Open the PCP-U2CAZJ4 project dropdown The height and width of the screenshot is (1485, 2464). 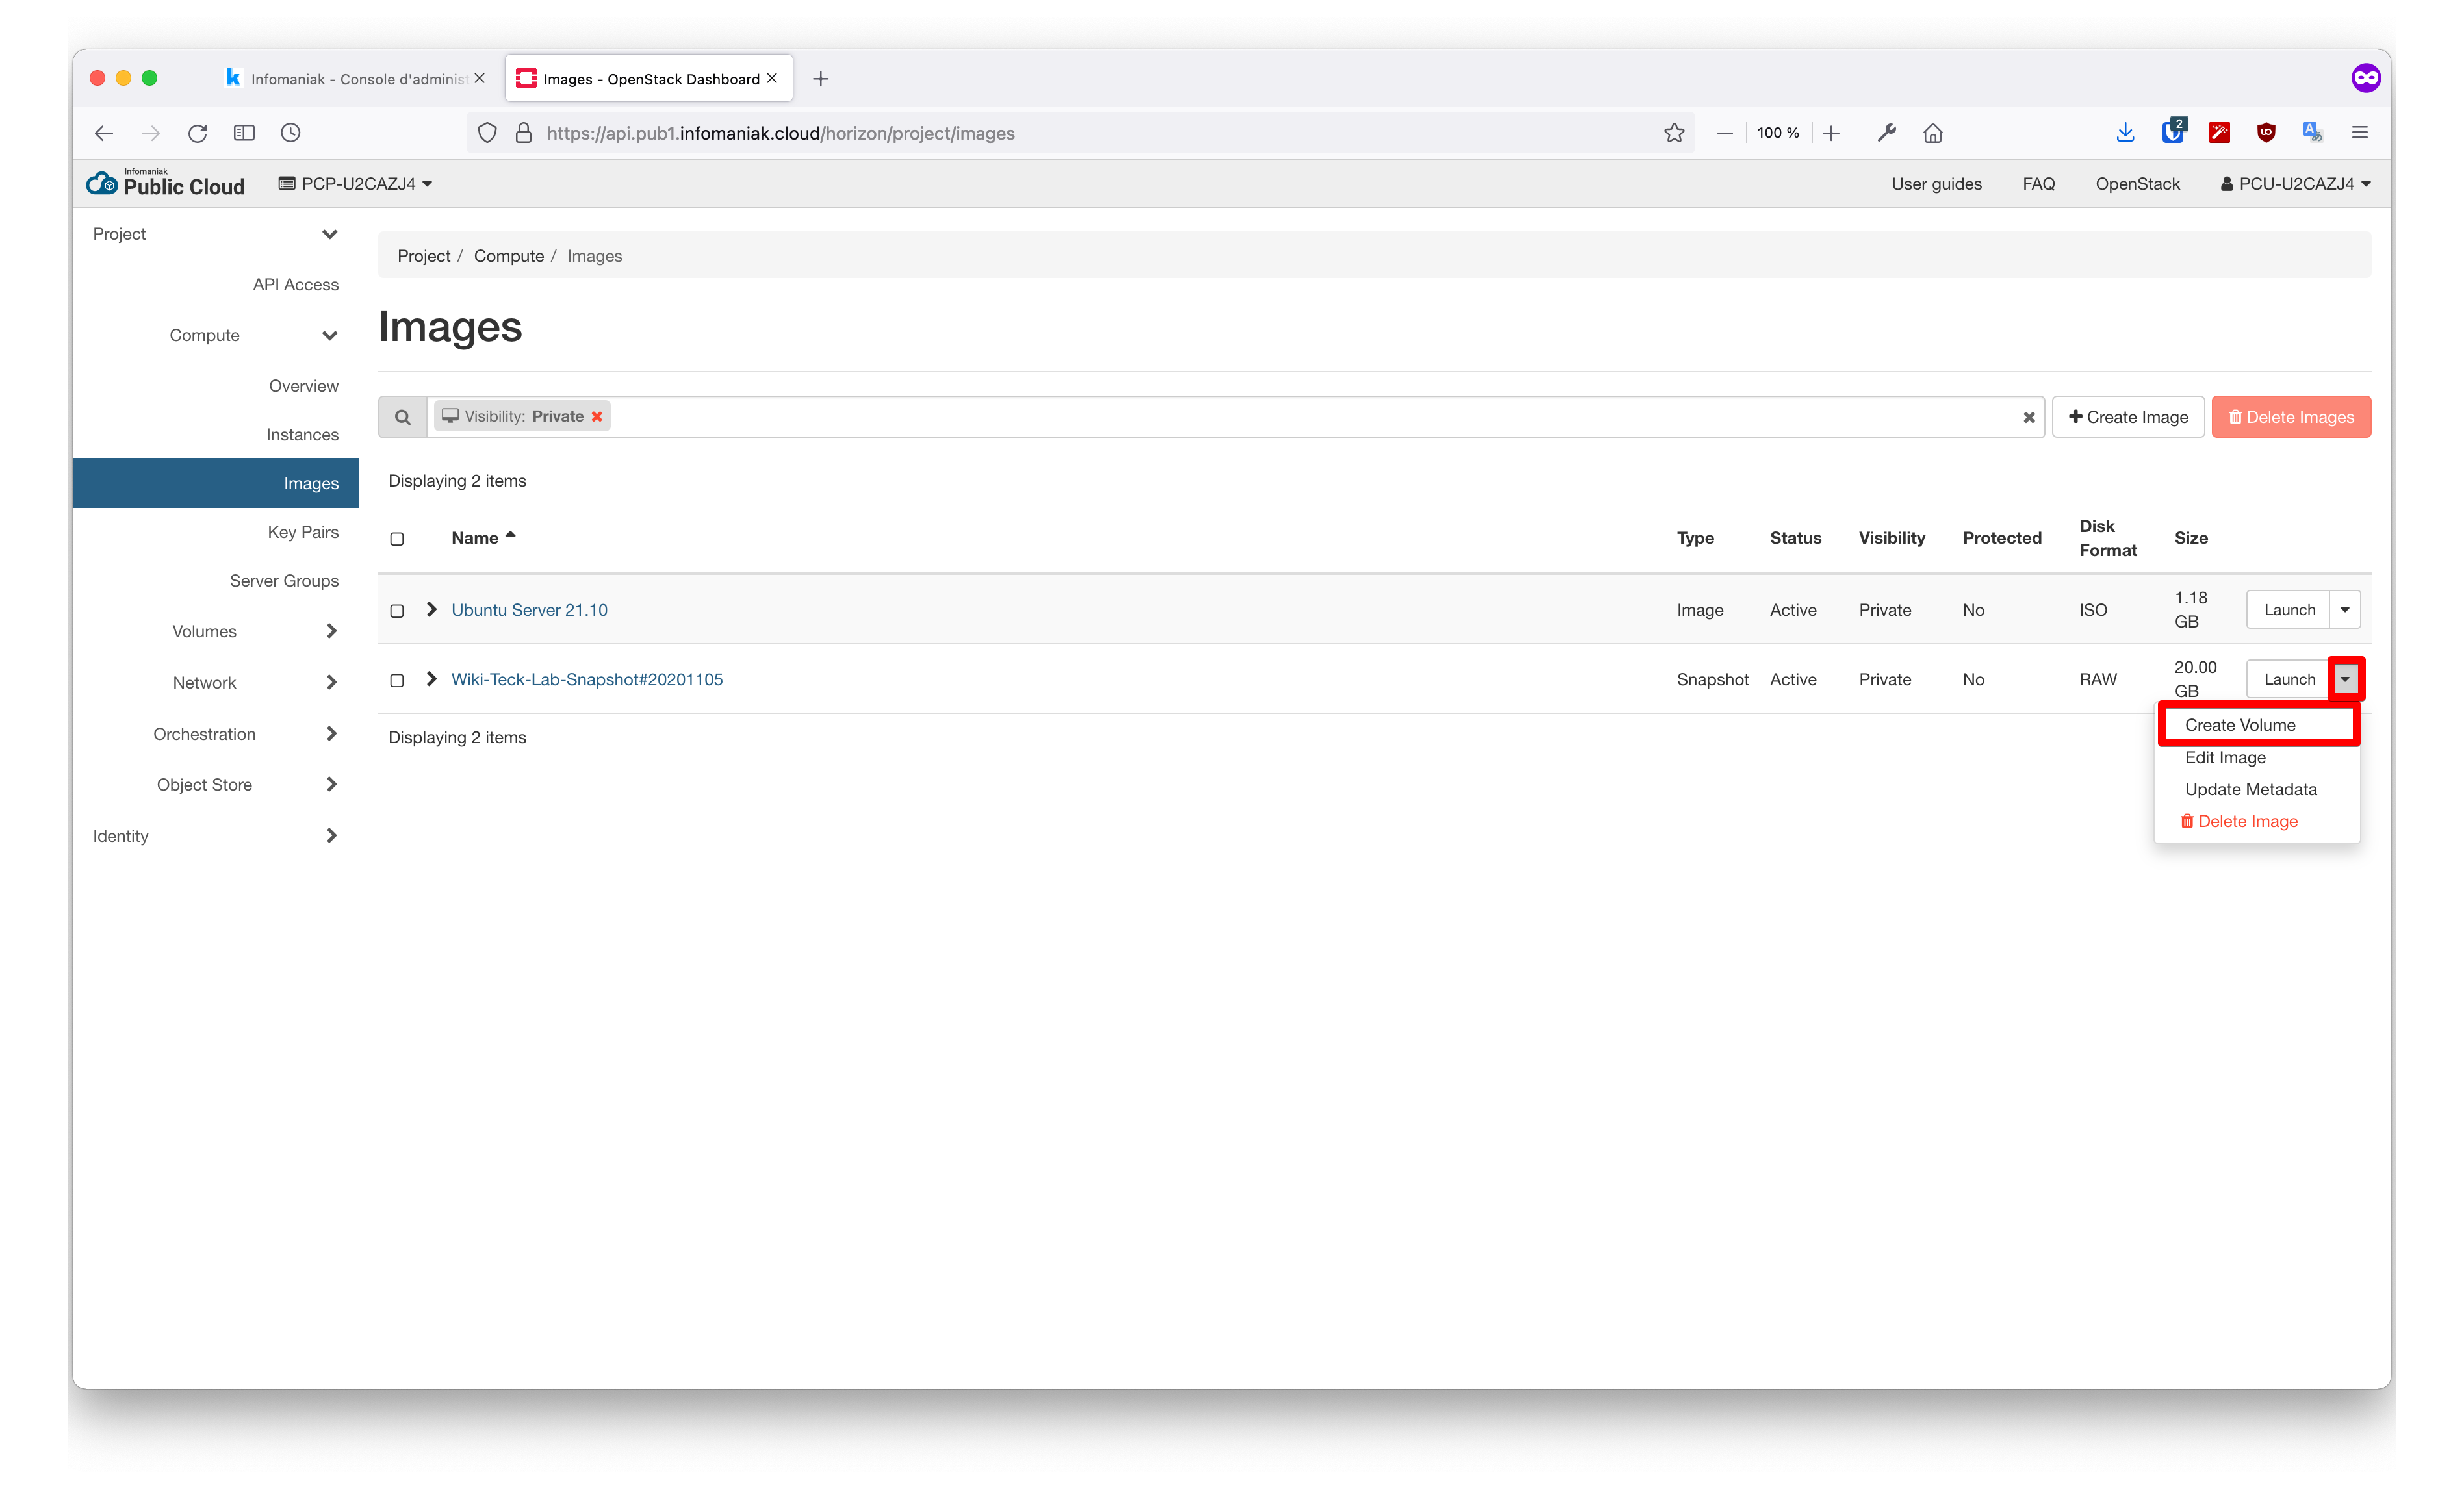(356, 184)
